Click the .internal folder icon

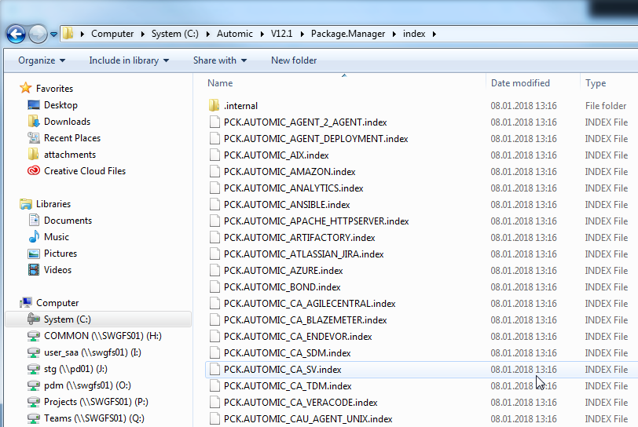[214, 105]
